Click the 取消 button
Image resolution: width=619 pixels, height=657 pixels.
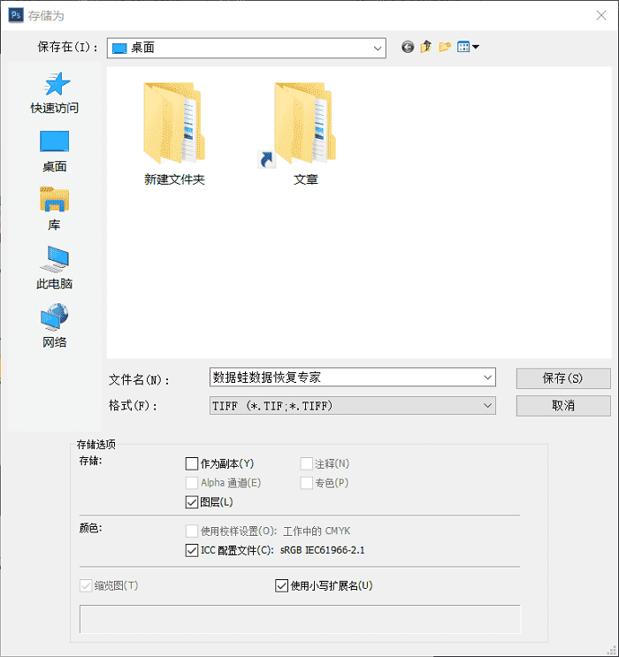point(563,406)
